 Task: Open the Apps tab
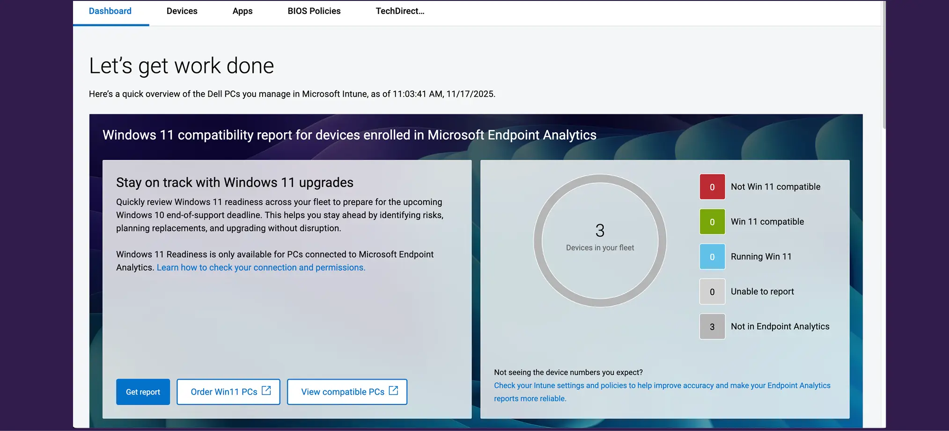point(242,11)
